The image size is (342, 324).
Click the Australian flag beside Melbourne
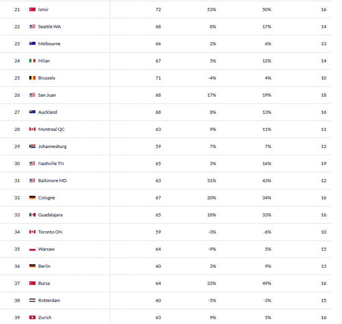click(32, 44)
